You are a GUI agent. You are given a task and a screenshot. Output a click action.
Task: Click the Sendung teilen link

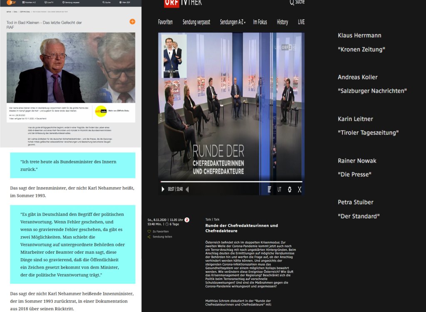click(162, 237)
